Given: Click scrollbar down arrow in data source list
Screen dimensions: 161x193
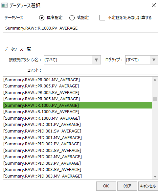Looking at the screenshot, I should pos(155,177).
